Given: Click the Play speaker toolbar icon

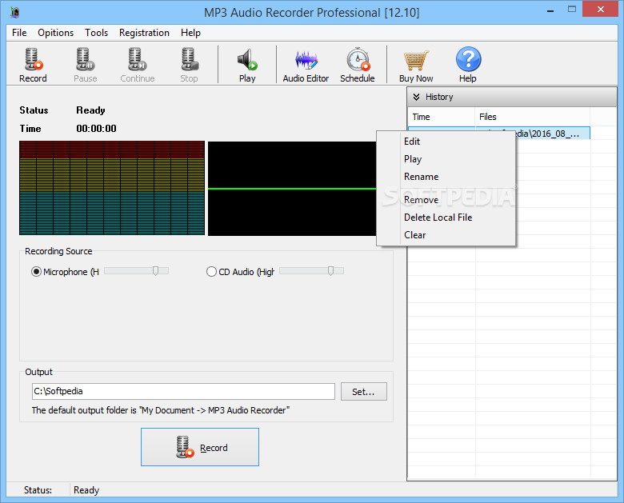Looking at the screenshot, I should point(247,65).
